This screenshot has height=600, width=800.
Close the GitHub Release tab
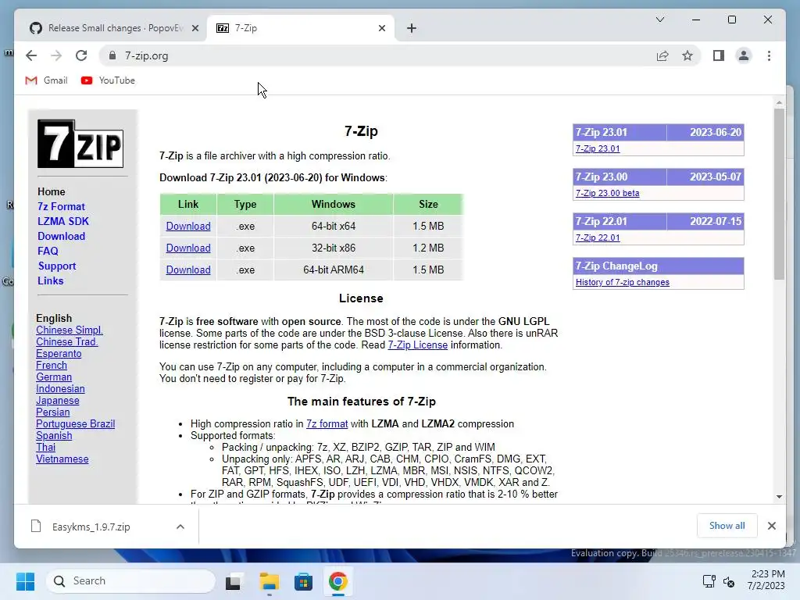click(x=195, y=28)
